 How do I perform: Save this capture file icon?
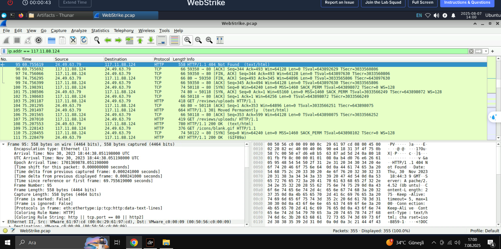(62, 40)
